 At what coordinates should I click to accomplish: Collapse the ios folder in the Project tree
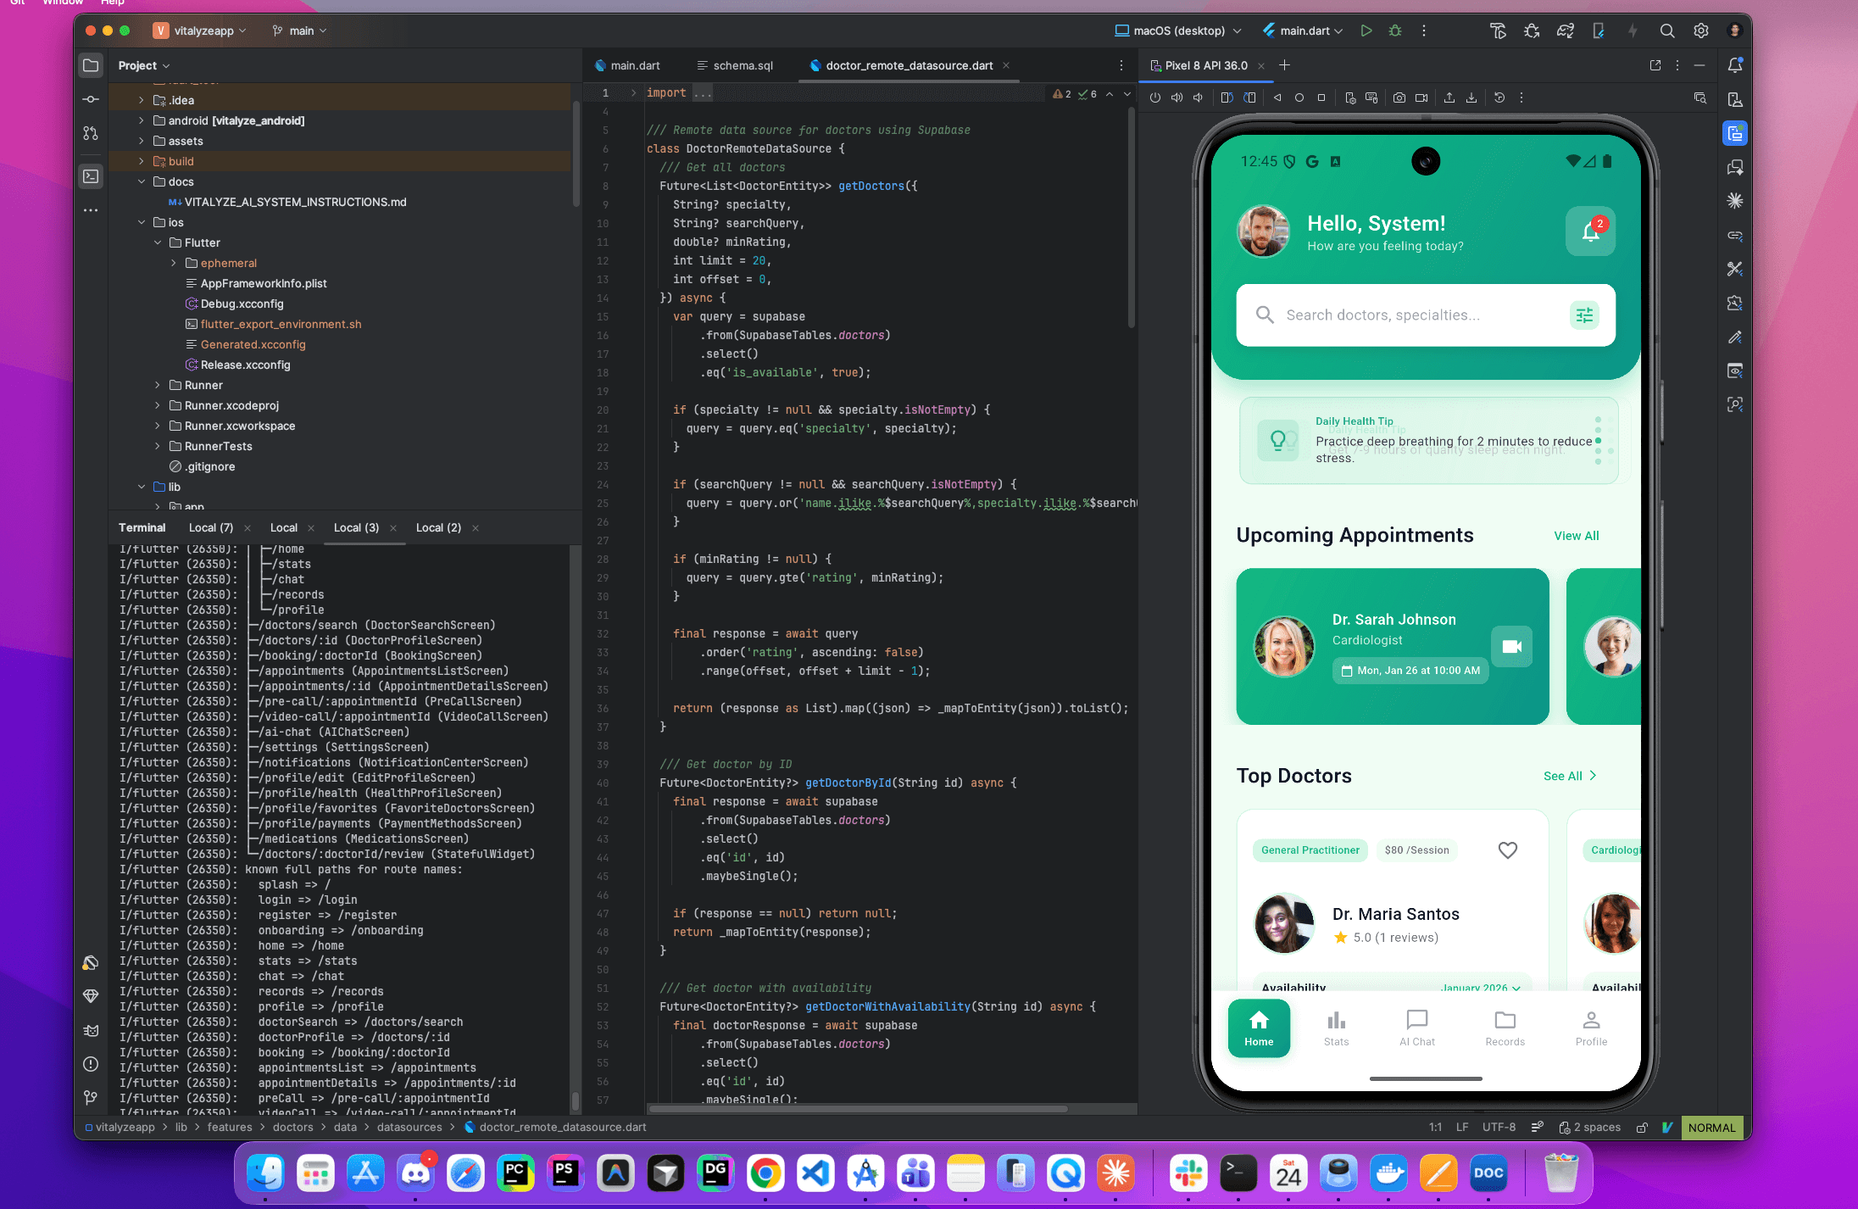click(x=142, y=222)
